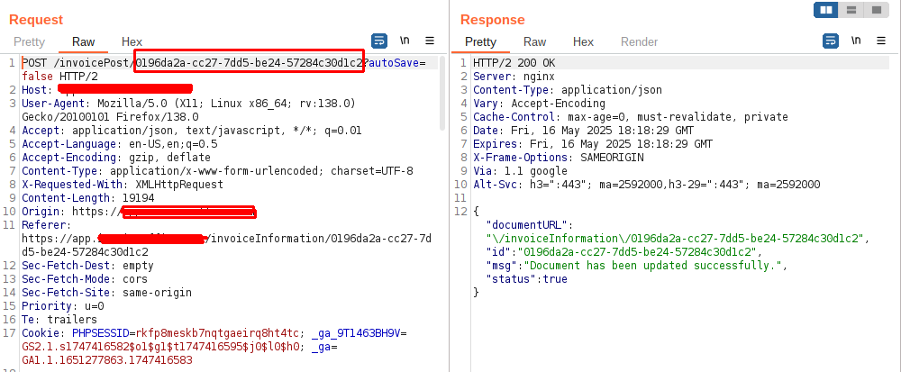The width and height of the screenshot is (901, 372).
Task: Select combined single-pane layout view
Action: pos(877,10)
